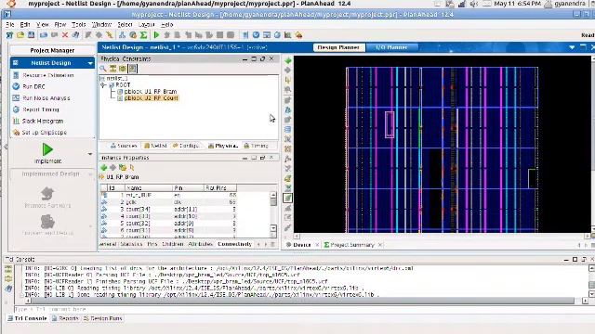The image size is (595, 334).
Task: Click the gyanendra user menu in top panel
Action: 569,4
